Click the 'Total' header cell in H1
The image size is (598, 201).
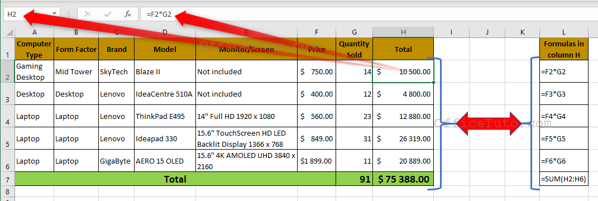(x=403, y=49)
